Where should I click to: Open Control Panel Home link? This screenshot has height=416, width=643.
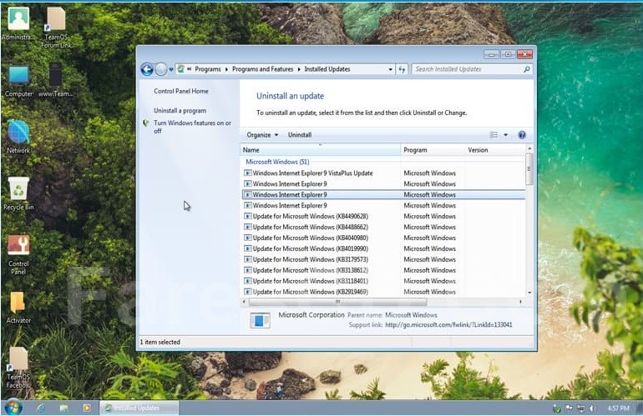(x=181, y=91)
